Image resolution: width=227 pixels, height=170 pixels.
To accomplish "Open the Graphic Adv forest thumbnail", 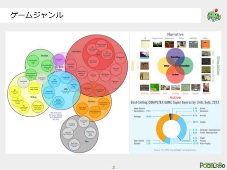I will coord(157,44).
